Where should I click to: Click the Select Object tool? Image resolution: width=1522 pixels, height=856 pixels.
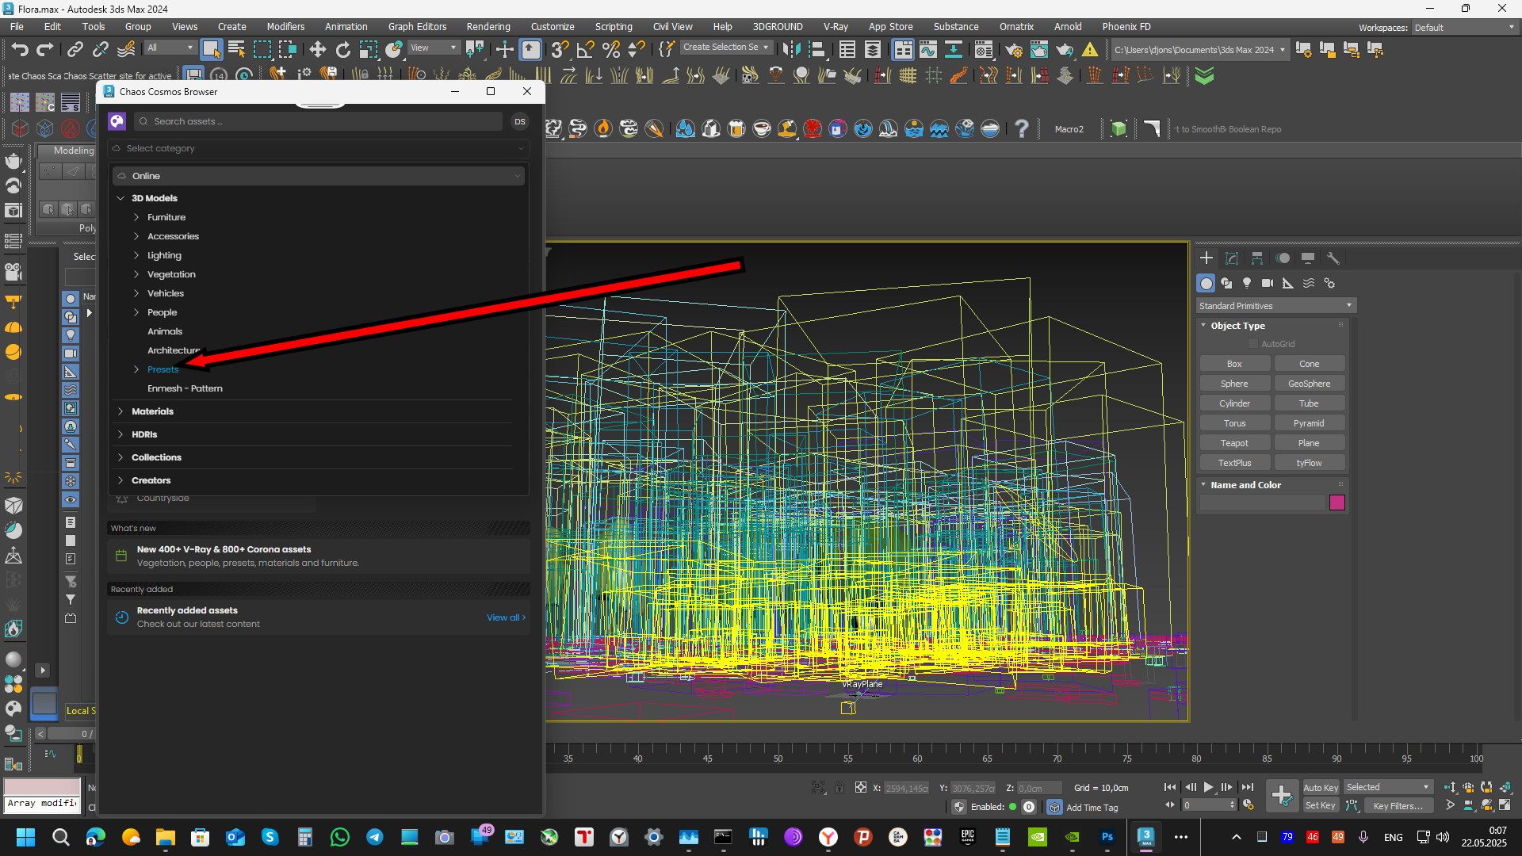[x=211, y=49]
